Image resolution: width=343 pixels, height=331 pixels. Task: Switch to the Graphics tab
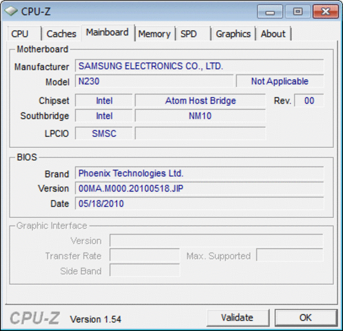click(233, 34)
